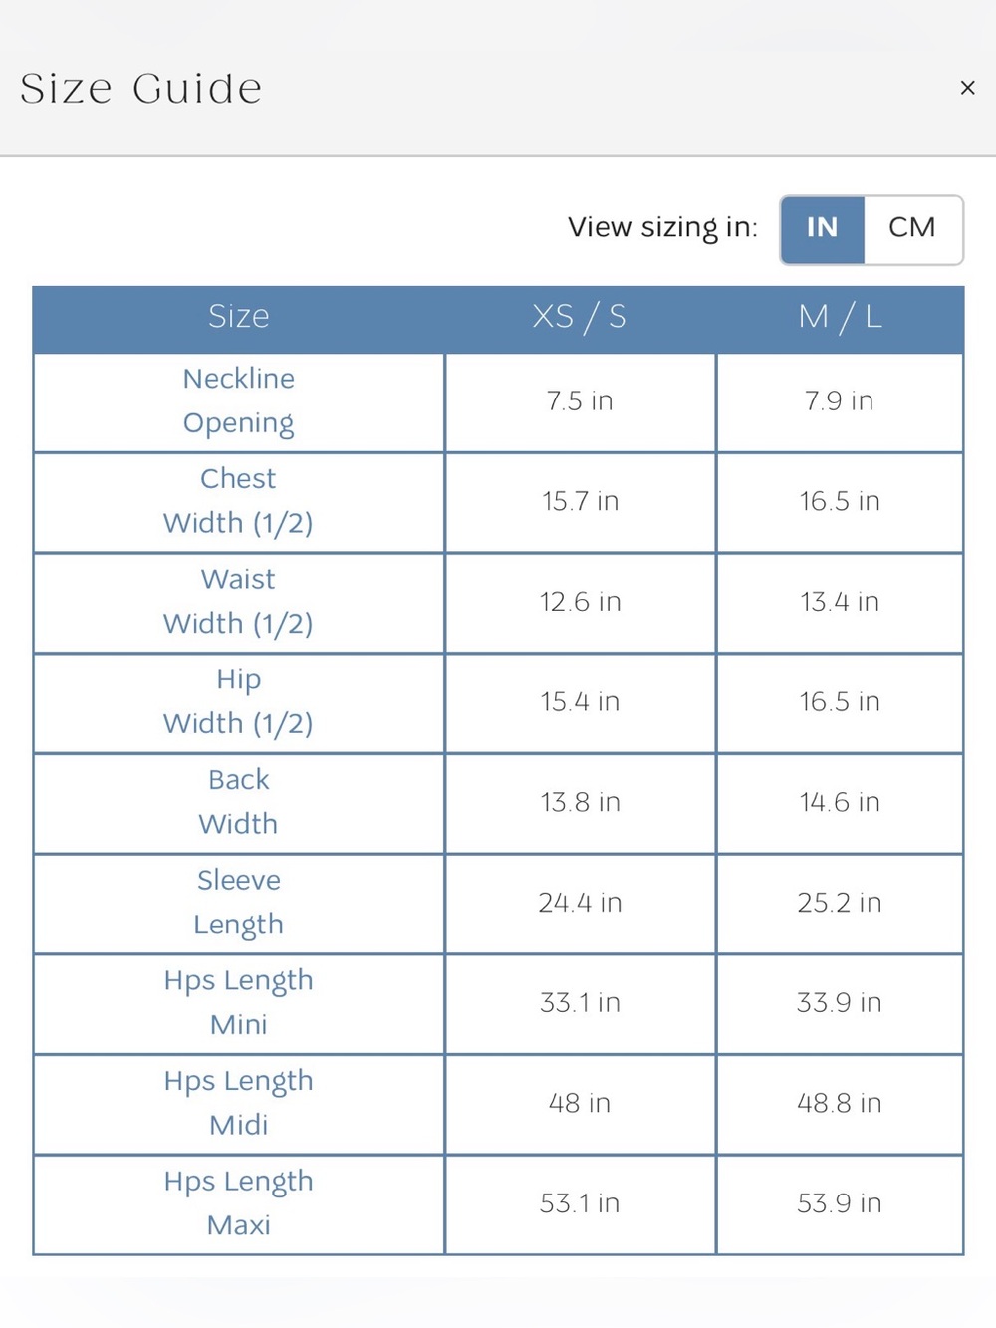
Task: Select the Hps Length Mini label
Action: (x=239, y=1003)
